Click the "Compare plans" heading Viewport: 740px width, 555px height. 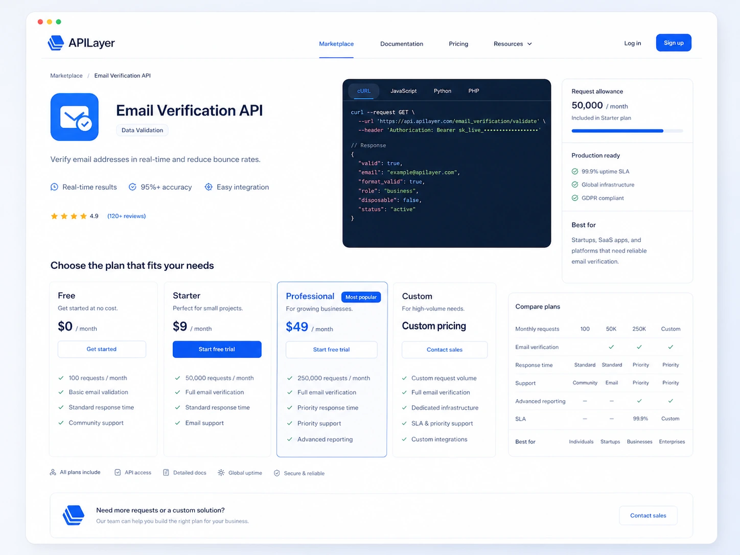(x=538, y=307)
